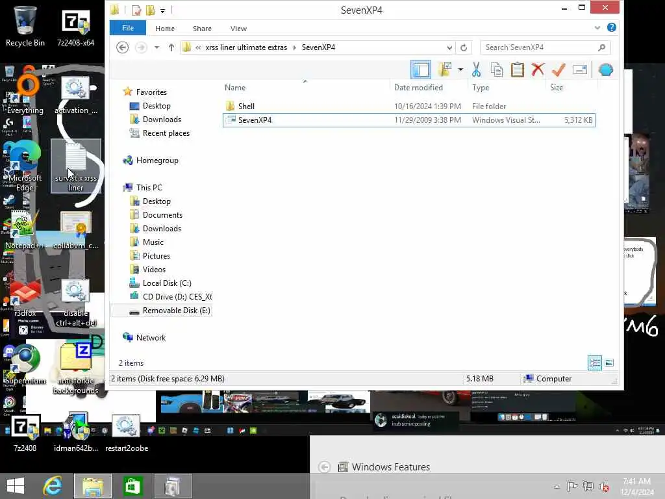The width and height of the screenshot is (665, 499).
Task: Click 'xrss liner ultimate extras' breadcrumb
Action: point(246,47)
